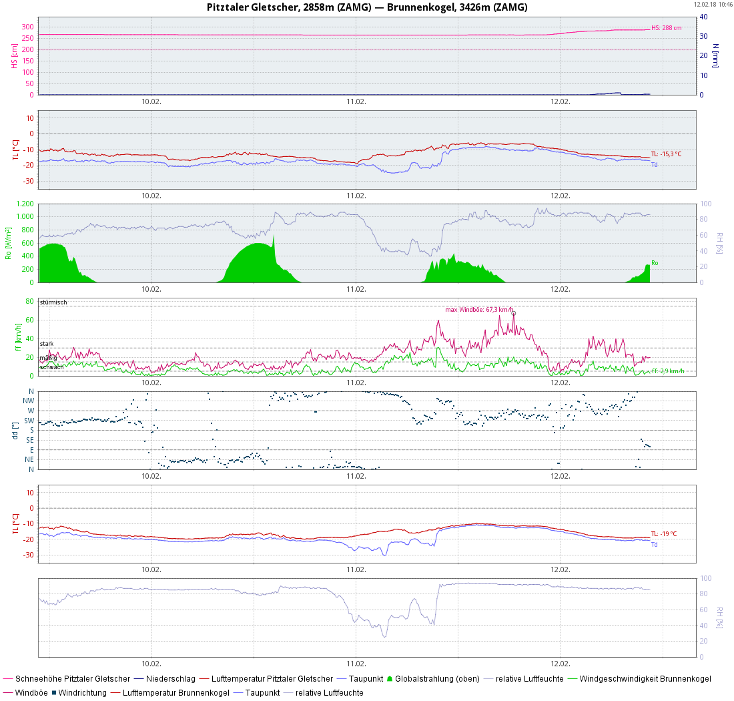Click the HS: 288 cm value label
This screenshot has width=734, height=701.
[666, 28]
